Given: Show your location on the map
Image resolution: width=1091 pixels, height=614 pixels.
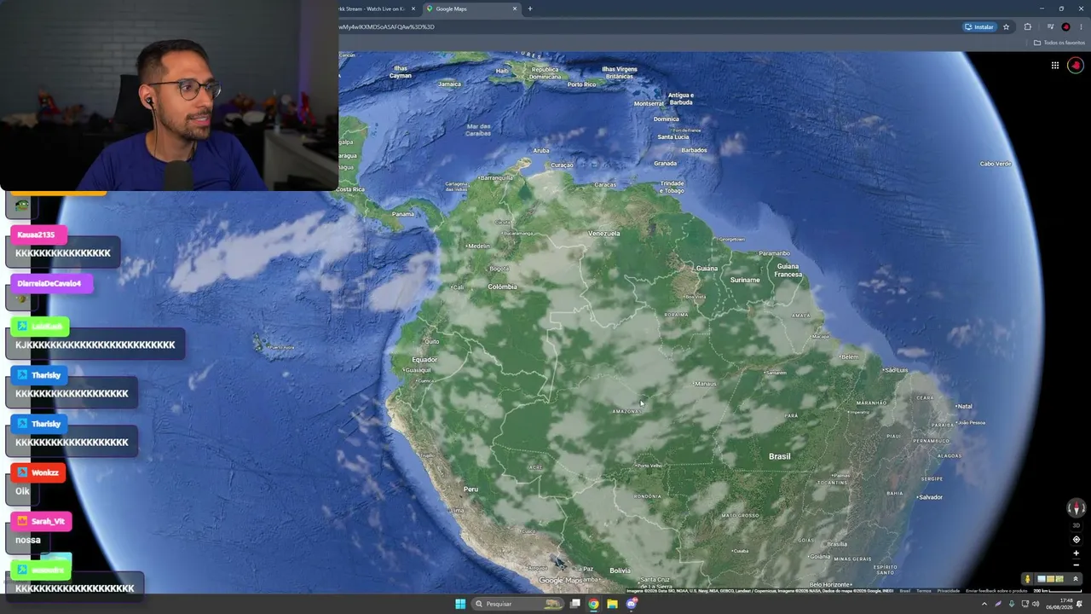Looking at the screenshot, I should [x=1076, y=539].
